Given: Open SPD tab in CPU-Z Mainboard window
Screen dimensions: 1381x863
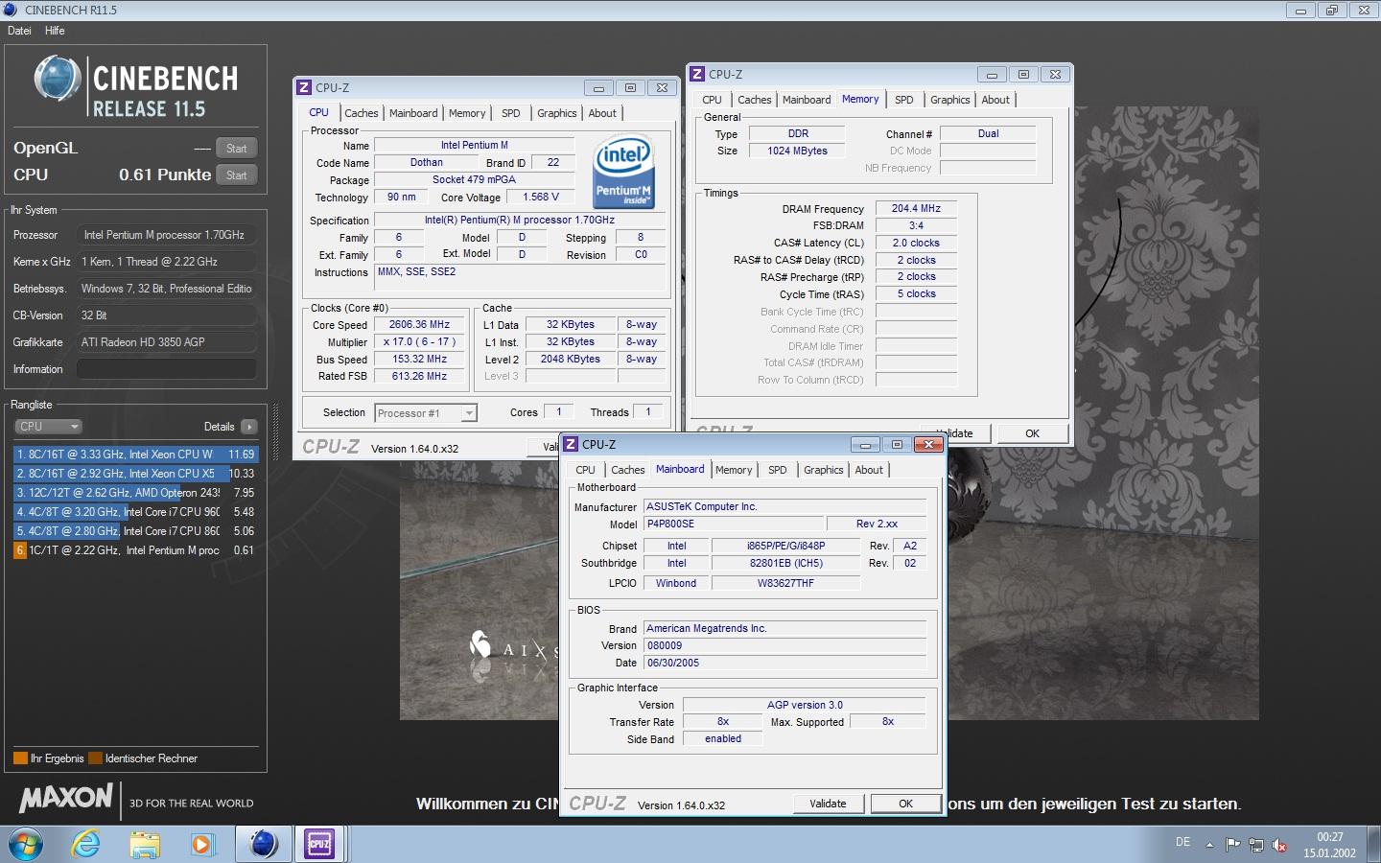Looking at the screenshot, I should coord(778,470).
